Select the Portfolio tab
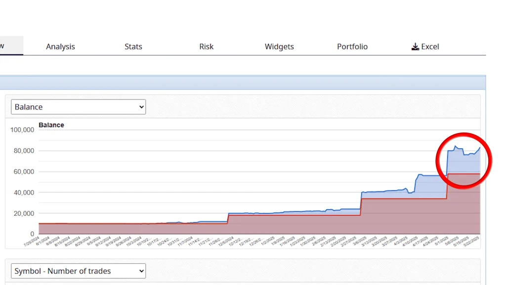 point(352,47)
